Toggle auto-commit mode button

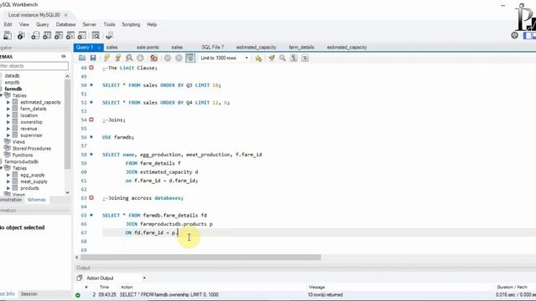pos(190,58)
